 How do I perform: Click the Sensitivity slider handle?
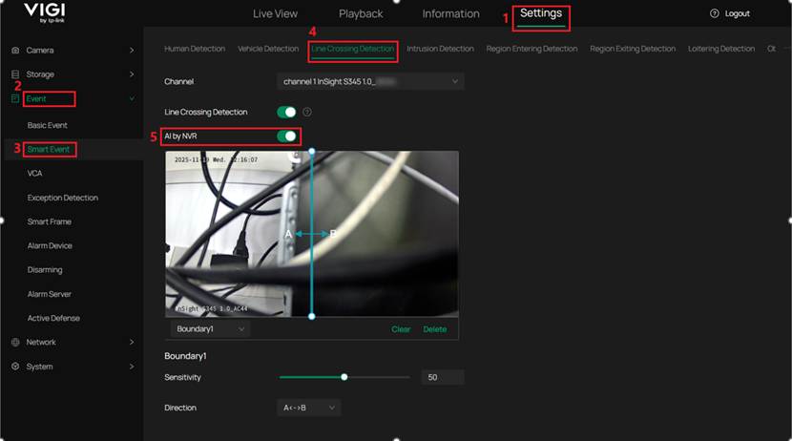pos(344,377)
